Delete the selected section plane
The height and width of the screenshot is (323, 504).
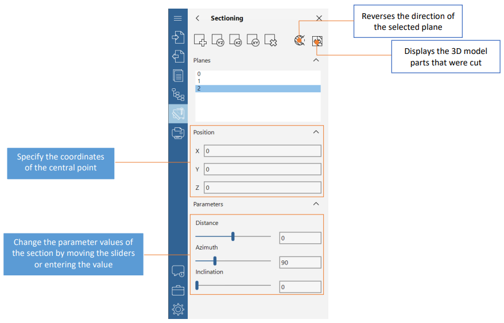(270, 41)
